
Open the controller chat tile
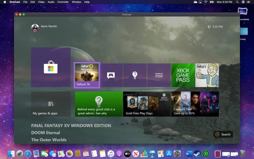111,75
